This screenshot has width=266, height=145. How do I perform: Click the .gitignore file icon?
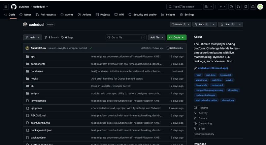click(x=27, y=108)
